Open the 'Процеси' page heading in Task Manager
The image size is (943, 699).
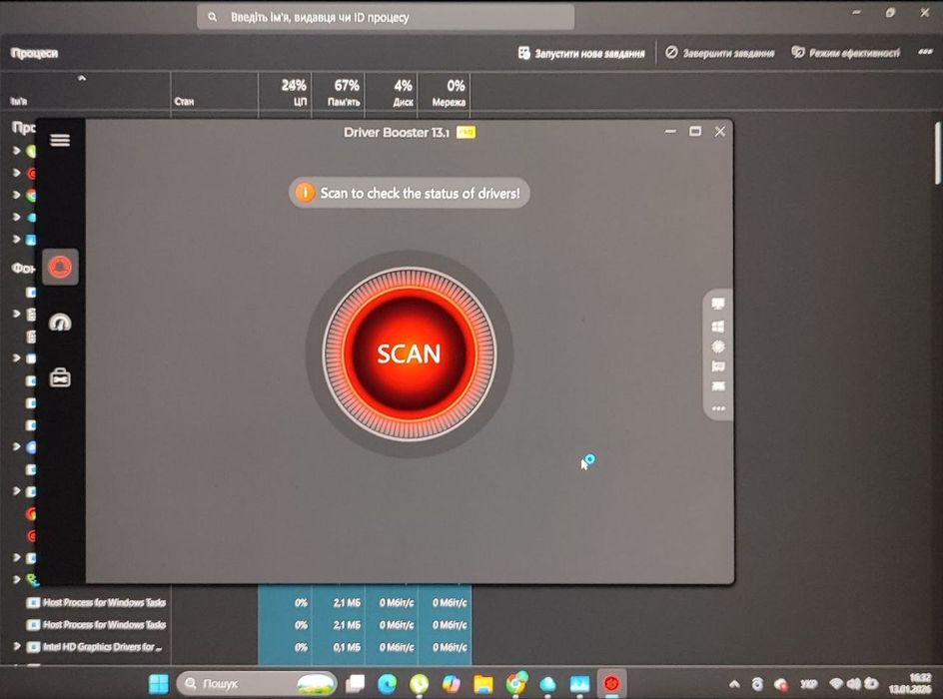pos(34,53)
